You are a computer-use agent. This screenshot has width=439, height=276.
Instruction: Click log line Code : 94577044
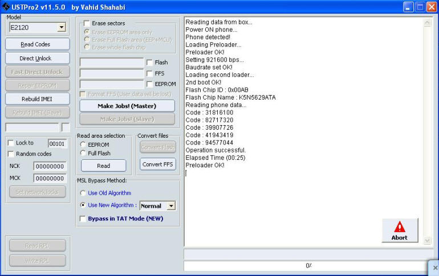coord(209,143)
